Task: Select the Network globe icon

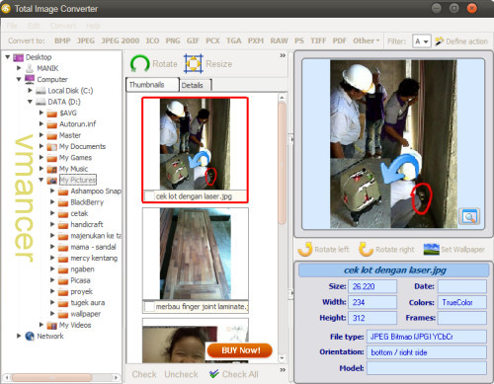Action: tap(30, 336)
